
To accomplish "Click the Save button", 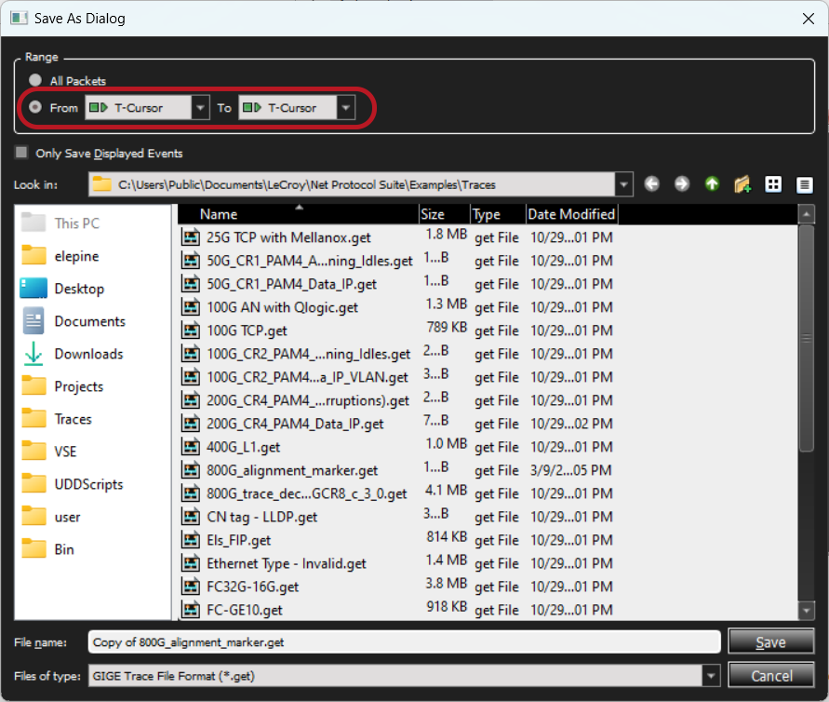I will coord(770,641).
